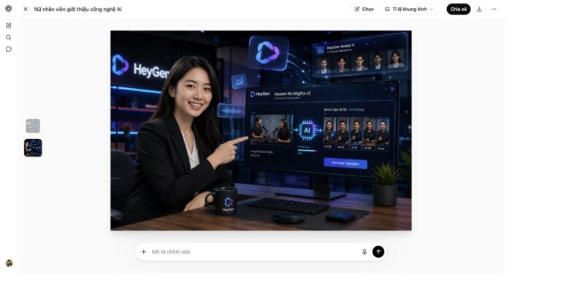This screenshot has width=561, height=303.
Task: Open new chat compose icon
Action: [9, 25]
